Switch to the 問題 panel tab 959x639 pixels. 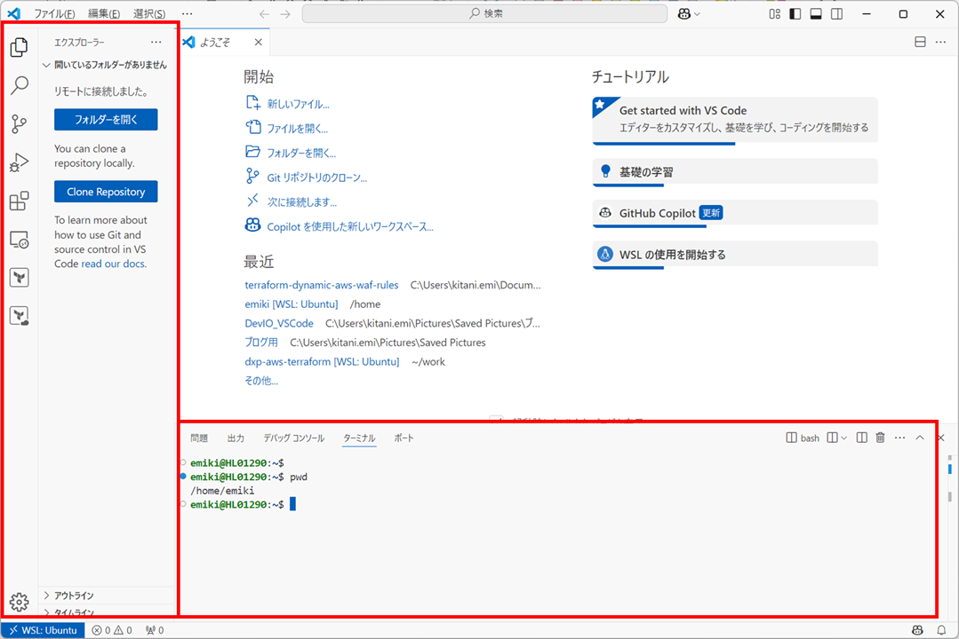(199, 438)
